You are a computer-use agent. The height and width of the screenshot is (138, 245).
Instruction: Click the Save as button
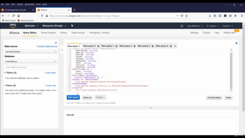click(87, 97)
